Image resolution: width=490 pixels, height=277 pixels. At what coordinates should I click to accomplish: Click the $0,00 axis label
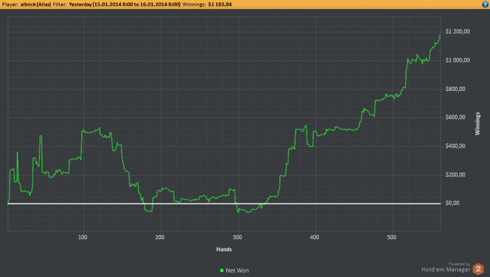click(452, 204)
